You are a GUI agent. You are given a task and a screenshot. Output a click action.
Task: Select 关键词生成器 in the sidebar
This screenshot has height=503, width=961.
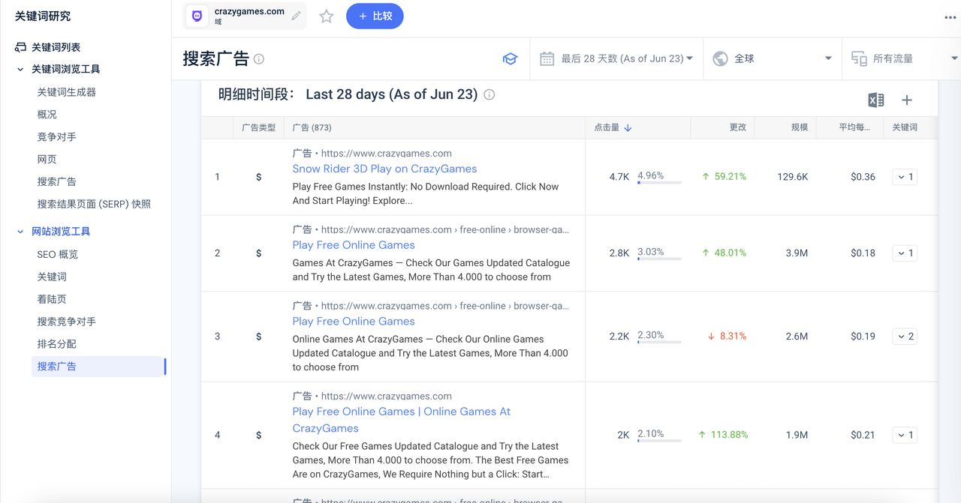(x=67, y=92)
